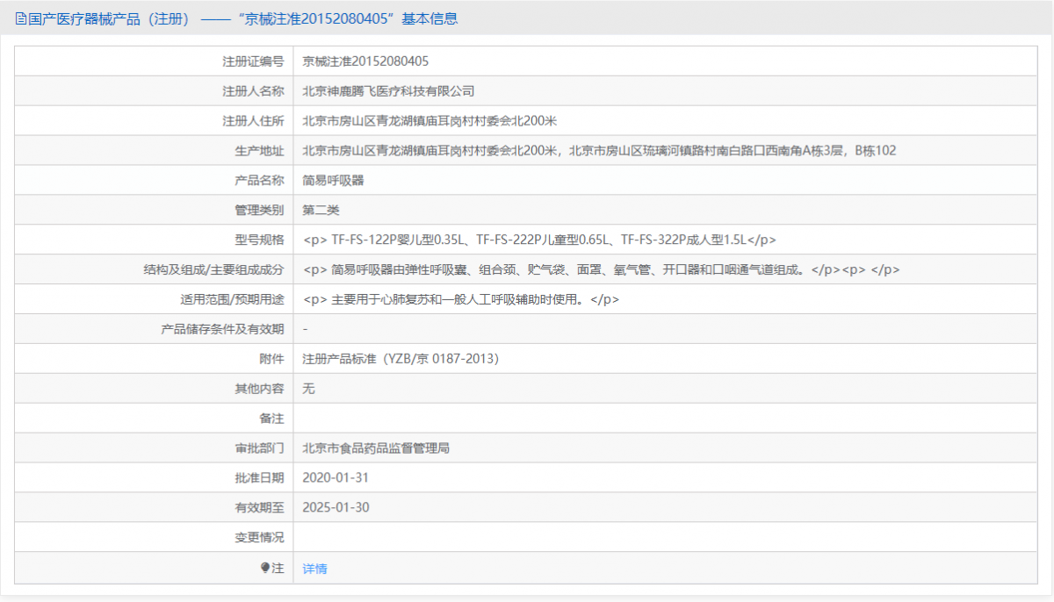This screenshot has height=602, width=1054.
Task: Select the TF-FS-122P model specification text
Action: [x=539, y=240]
